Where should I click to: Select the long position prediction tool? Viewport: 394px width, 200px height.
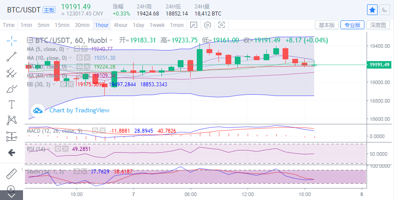(11, 136)
